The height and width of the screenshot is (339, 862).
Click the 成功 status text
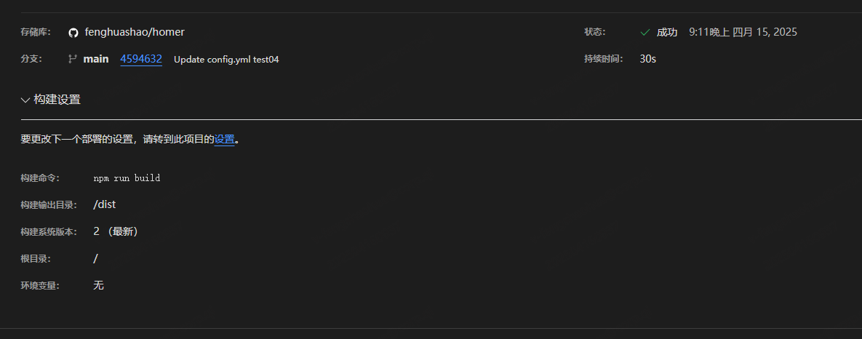click(x=667, y=33)
